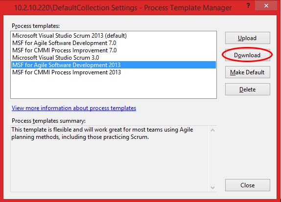This screenshot has height=202, width=281.
Task: Click the Close button at bottom
Action: (x=248, y=185)
